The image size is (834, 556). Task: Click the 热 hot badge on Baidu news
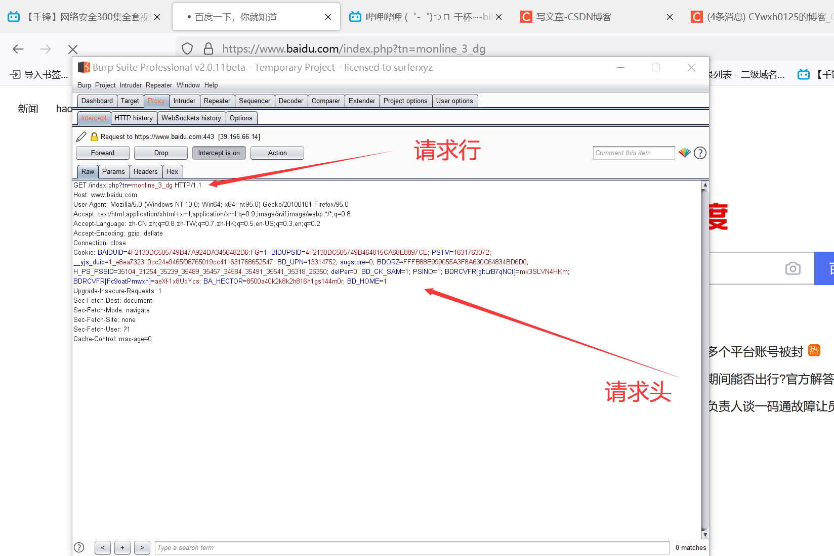814,350
